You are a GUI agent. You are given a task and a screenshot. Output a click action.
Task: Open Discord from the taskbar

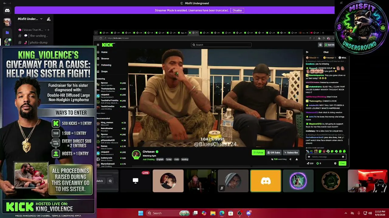(249, 213)
